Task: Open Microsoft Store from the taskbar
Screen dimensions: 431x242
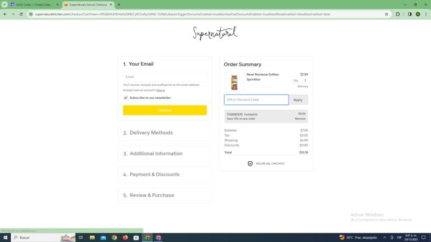Action: point(136,237)
